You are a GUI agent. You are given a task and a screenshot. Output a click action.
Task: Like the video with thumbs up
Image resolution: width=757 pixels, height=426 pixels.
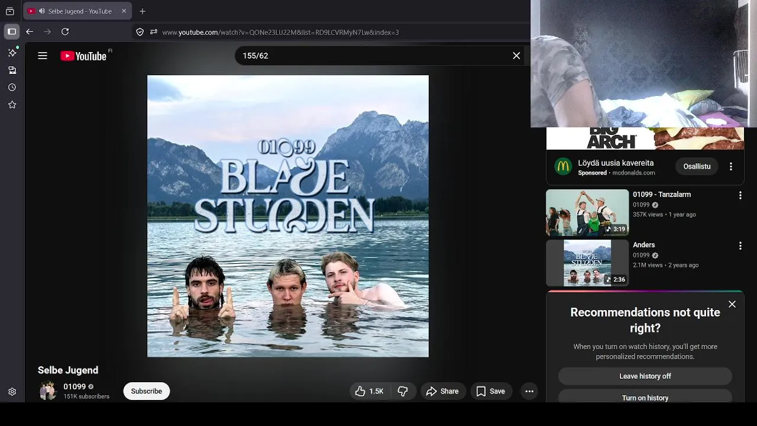370,391
